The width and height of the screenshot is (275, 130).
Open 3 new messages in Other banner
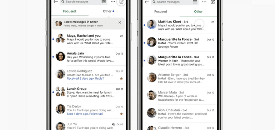coord(89,23)
